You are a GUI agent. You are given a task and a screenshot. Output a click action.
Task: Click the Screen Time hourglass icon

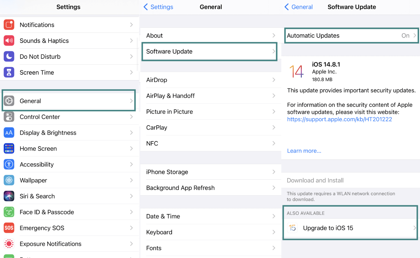coord(9,72)
